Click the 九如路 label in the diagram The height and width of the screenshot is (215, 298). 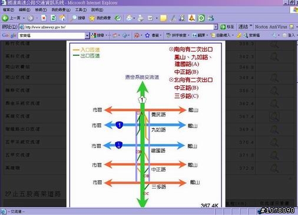(158, 130)
